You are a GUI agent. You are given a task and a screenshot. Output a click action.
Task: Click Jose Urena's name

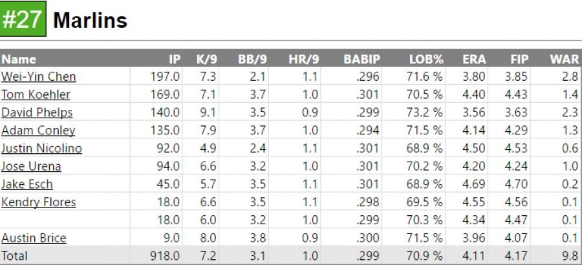click(x=31, y=166)
